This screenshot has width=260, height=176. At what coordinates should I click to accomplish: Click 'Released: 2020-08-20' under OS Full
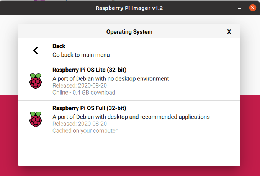point(80,124)
